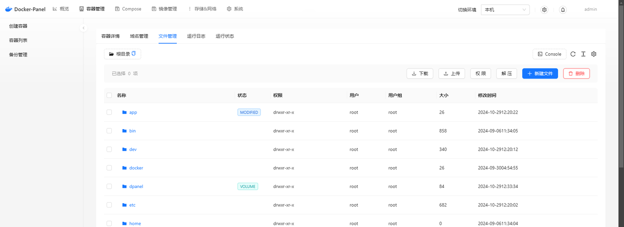Open the settings gear in top header
624x227 pixels.
(545, 10)
